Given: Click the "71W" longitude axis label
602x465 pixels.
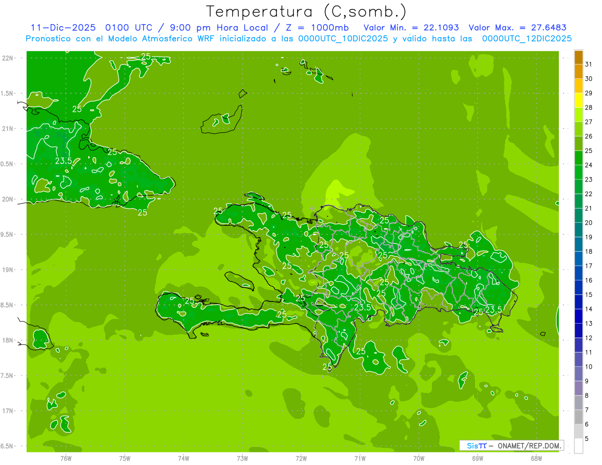Looking at the screenshot, I should point(360,458).
